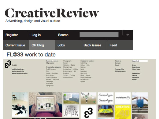Open the beige illustrated figure thumbnail
Viewport: 159px width, 119px height.
[x=88, y=98]
